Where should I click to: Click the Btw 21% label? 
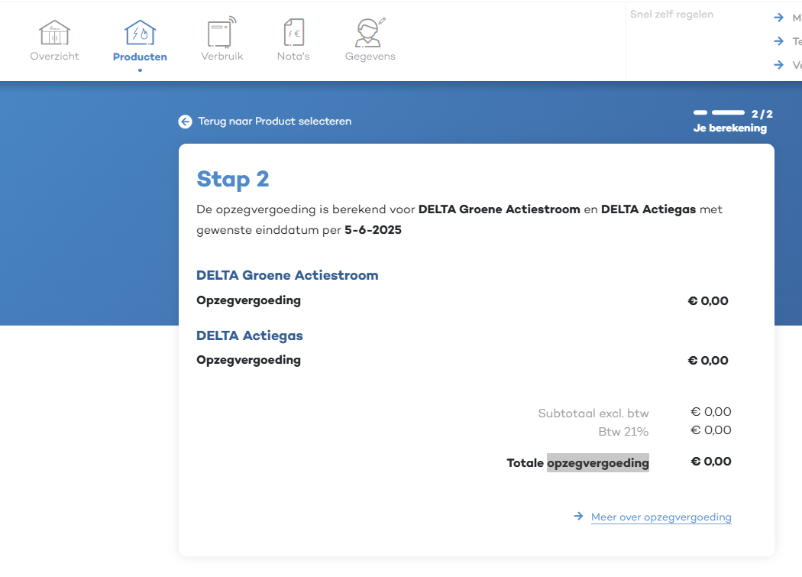[623, 432]
